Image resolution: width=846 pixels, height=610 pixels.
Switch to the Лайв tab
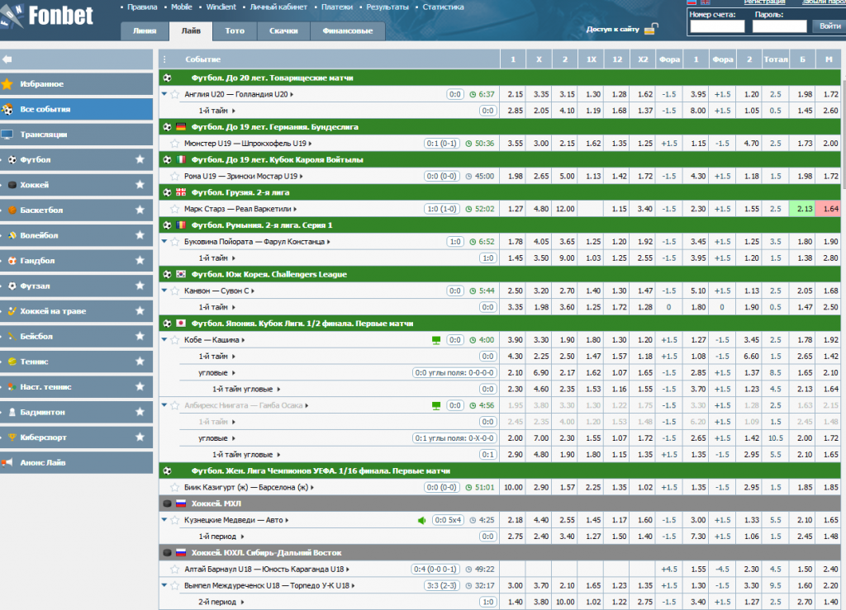[191, 31]
